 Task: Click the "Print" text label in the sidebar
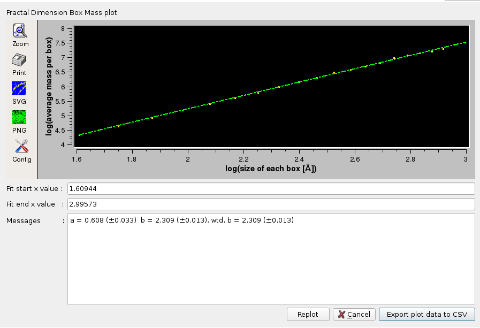(x=19, y=73)
